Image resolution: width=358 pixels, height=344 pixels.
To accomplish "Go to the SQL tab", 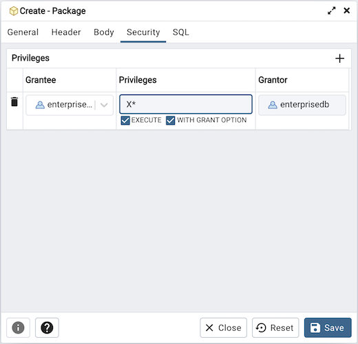I will pos(181,32).
